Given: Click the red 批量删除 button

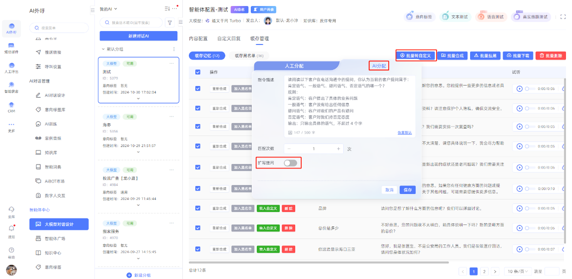Looking at the screenshot, I should pyautogui.click(x=551, y=55).
